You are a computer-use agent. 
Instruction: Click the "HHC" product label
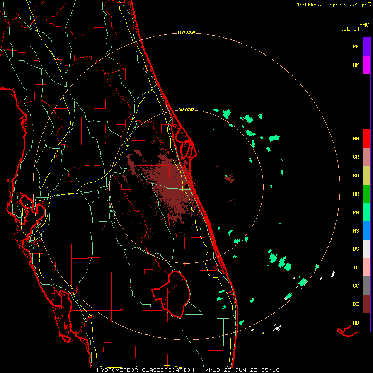tap(364, 25)
